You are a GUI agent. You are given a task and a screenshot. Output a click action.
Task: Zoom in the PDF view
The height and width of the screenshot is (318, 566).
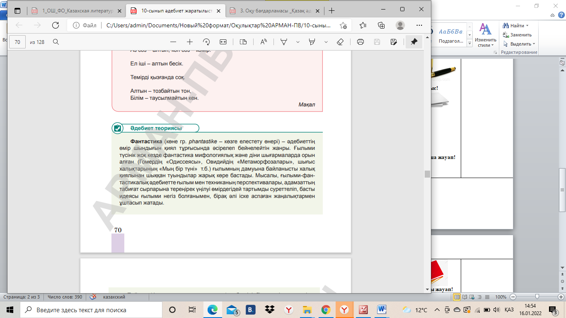tap(190, 42)
